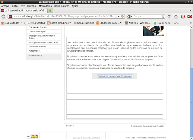193x140 pixels.
Task: Open the Google search engine dropdown
Action: (130, 16)
